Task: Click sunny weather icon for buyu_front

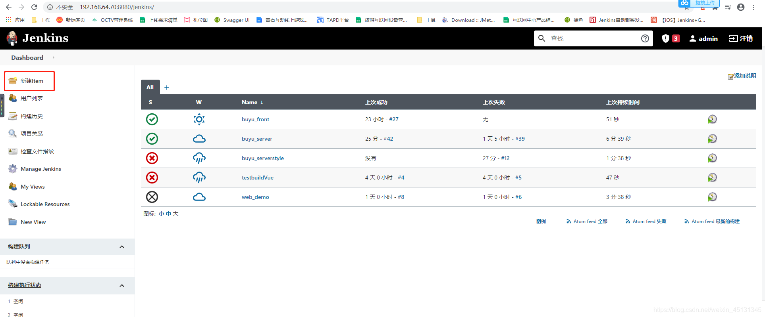Action: click(199, 119)
